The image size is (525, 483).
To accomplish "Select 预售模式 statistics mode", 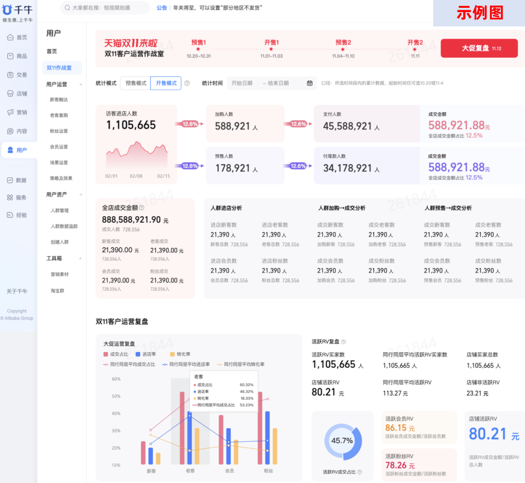I will tap(136, 83).
